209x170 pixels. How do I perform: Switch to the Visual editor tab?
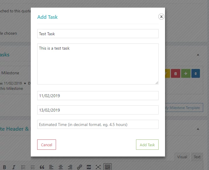pos(182,157)
